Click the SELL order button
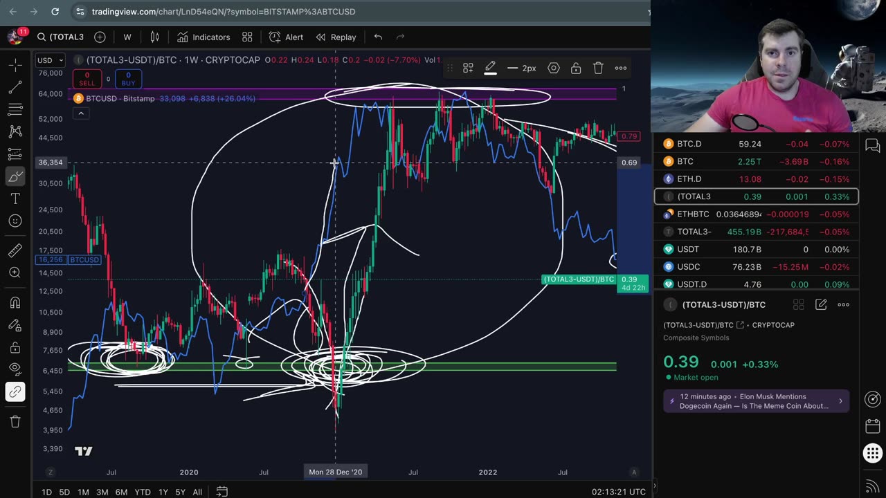886x498 pixels. point(87,79)
